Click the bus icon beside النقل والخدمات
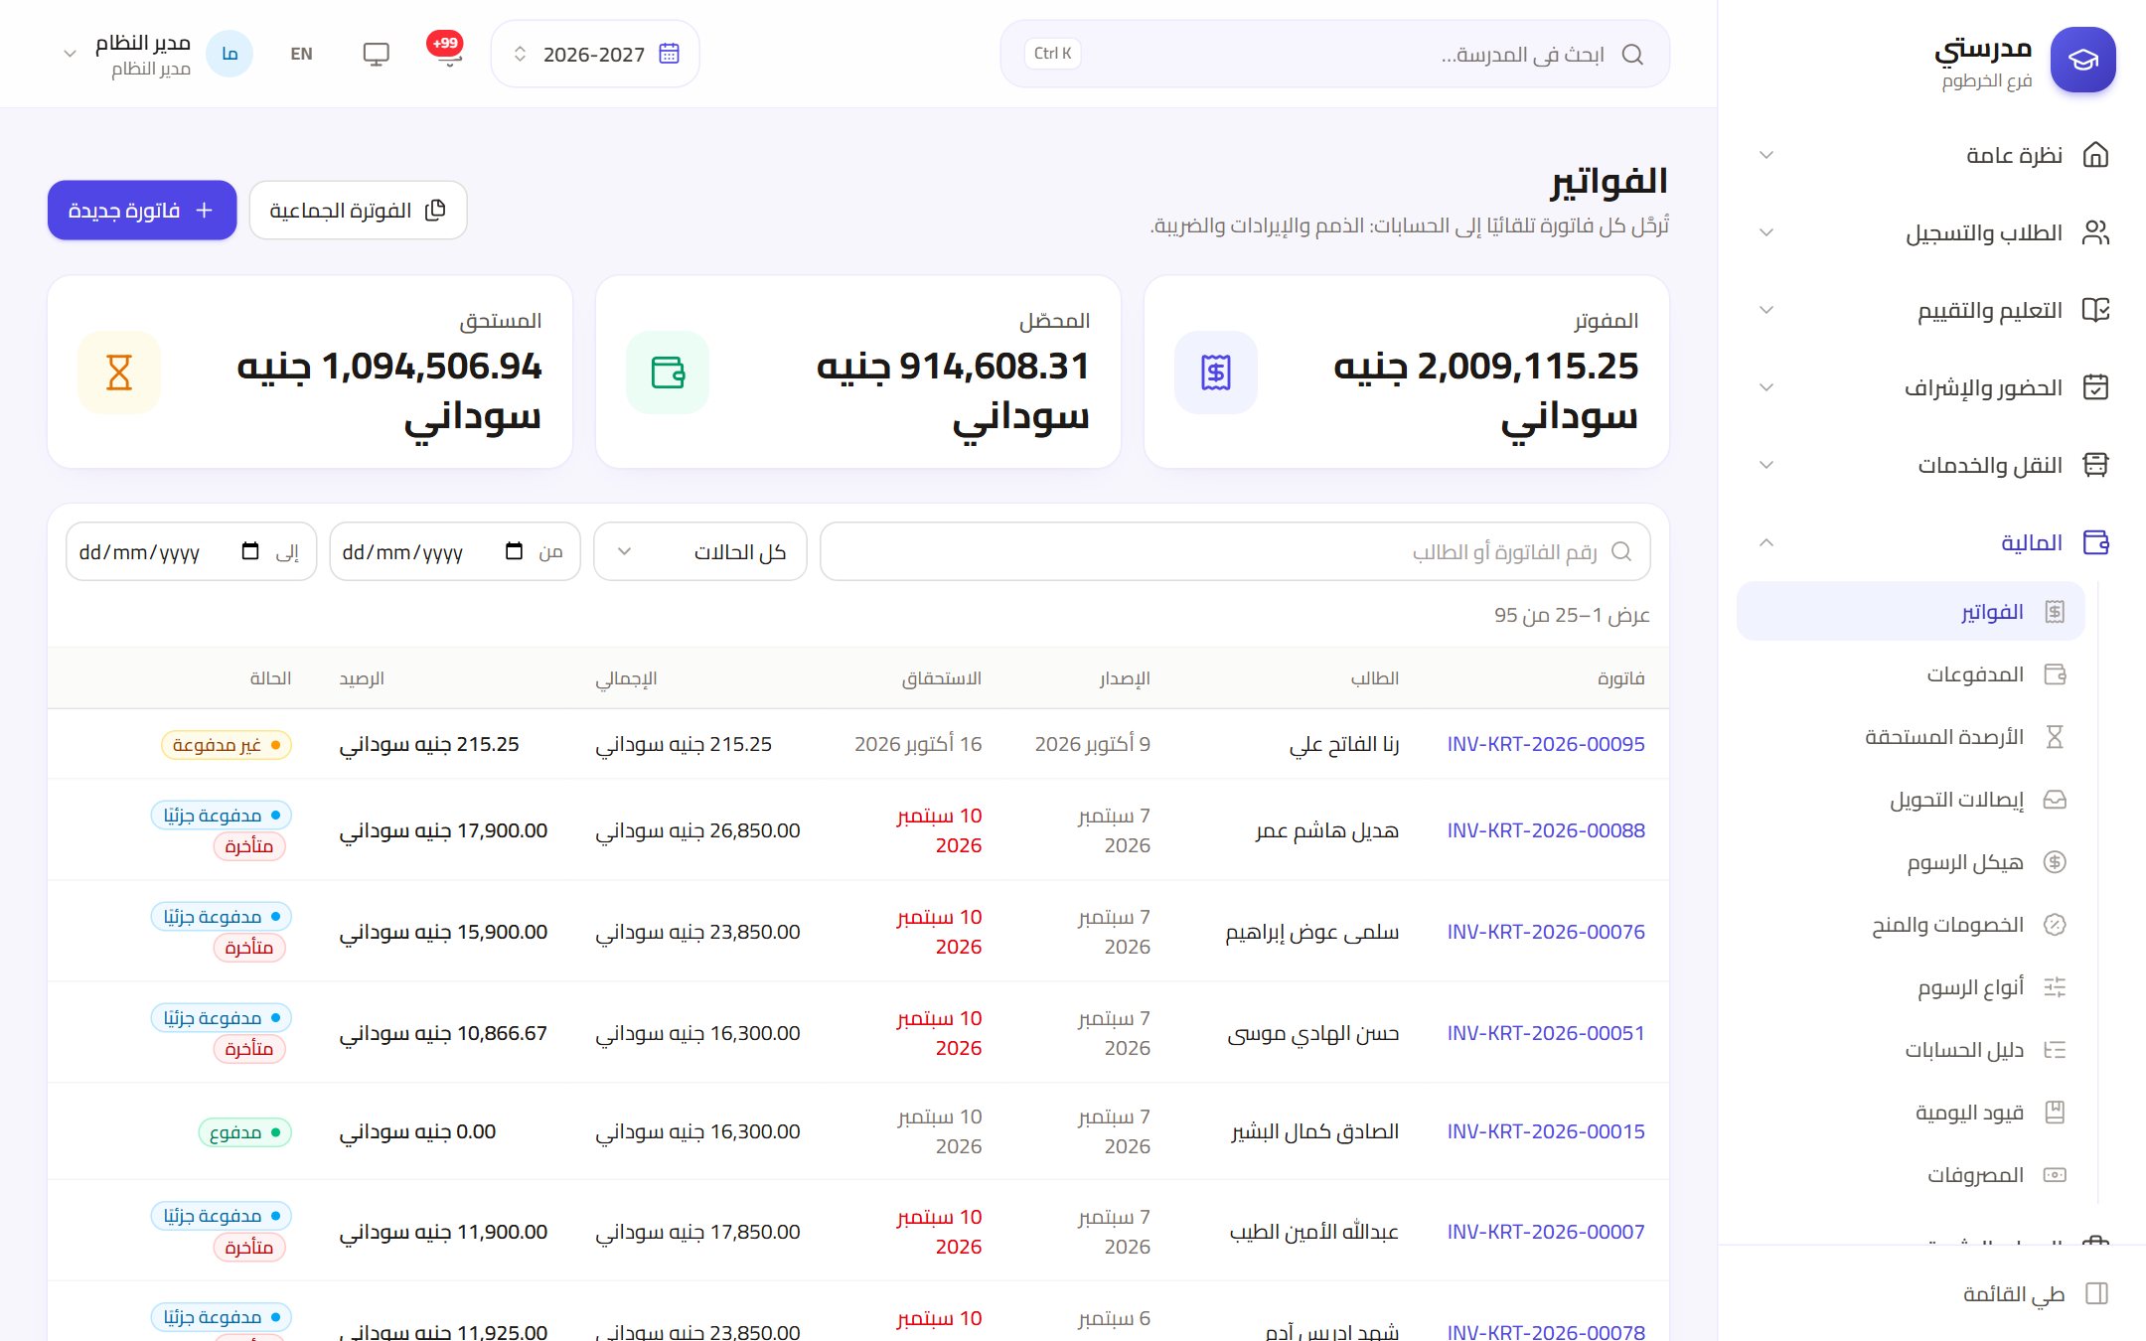Screen dimensions: 2146x1341 pos(2095,465)
